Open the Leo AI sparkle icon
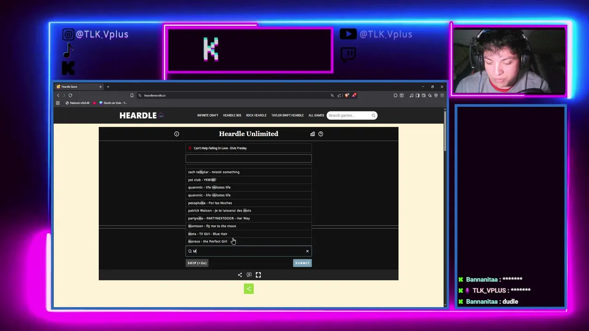 [x=430, y=95]
